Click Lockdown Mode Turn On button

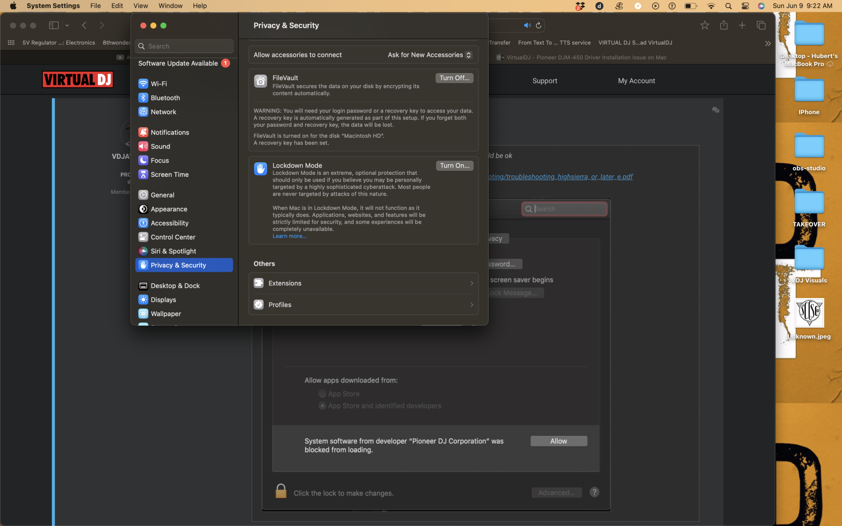pyautogui.click(x=455, y=166)
